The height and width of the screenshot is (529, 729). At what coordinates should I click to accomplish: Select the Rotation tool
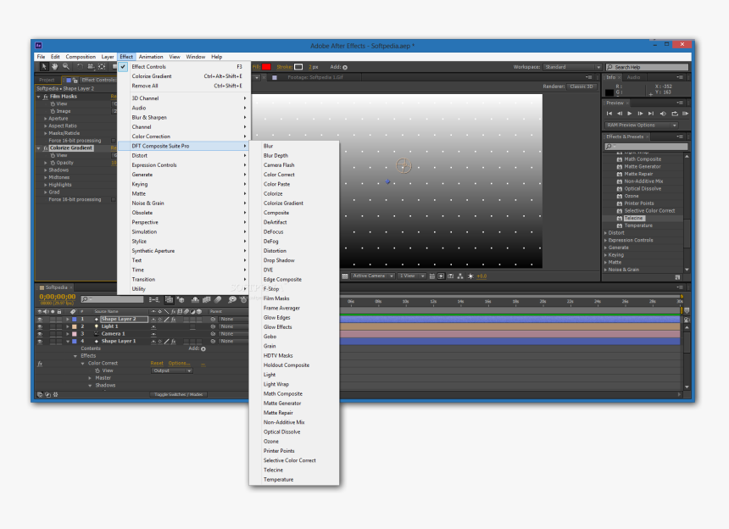click(80, 67)
